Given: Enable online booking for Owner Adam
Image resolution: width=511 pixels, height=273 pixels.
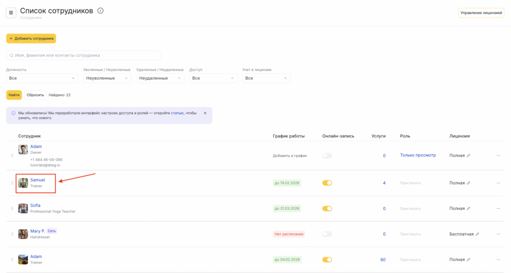Looking at the screenshot, I should [x=327, y=155].
